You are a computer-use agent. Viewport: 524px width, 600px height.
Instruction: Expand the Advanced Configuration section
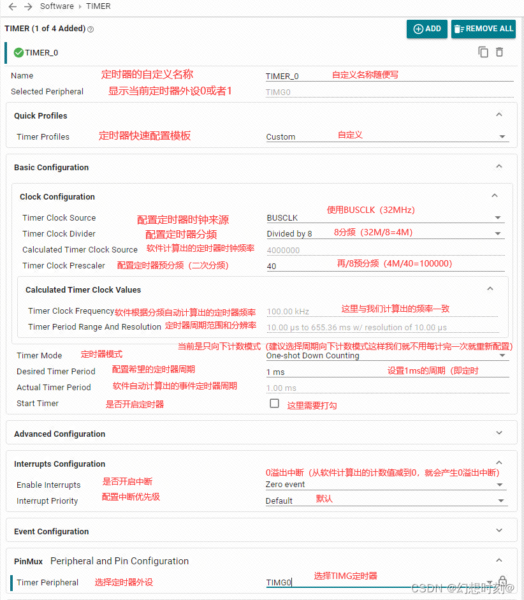click(x=499, y=433)
